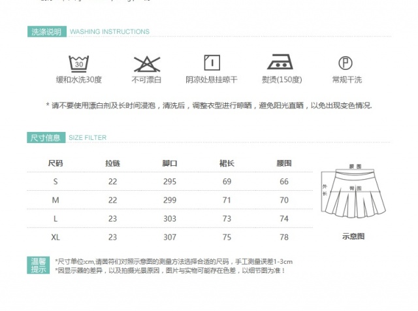The height and width of the screenshot is (311, 418).
Task: Click the 30-degree gentle wash icon
Action: coord(78,63)
